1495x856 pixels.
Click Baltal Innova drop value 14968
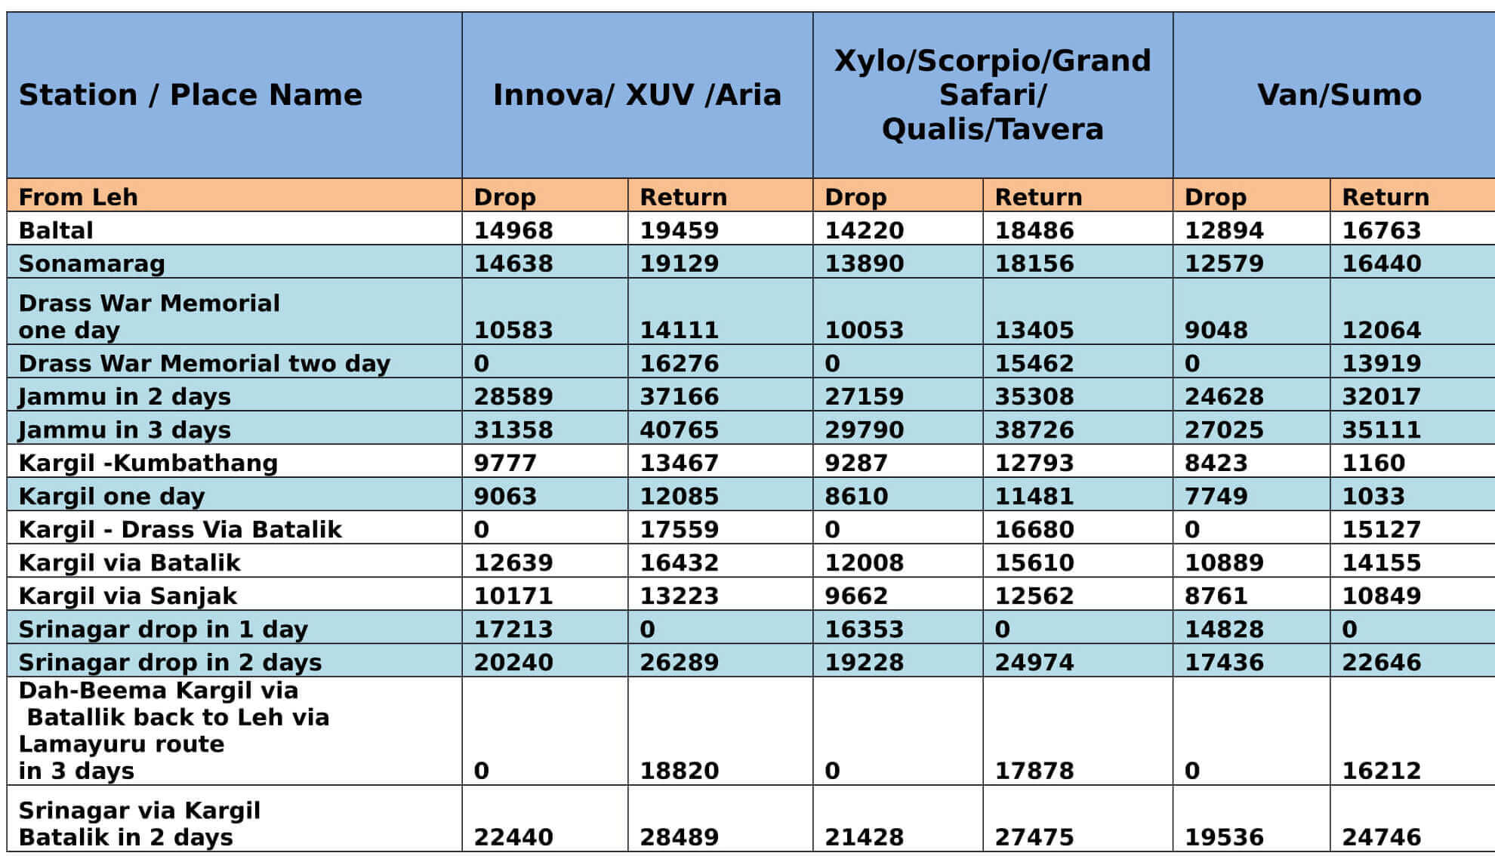(513, 230)
